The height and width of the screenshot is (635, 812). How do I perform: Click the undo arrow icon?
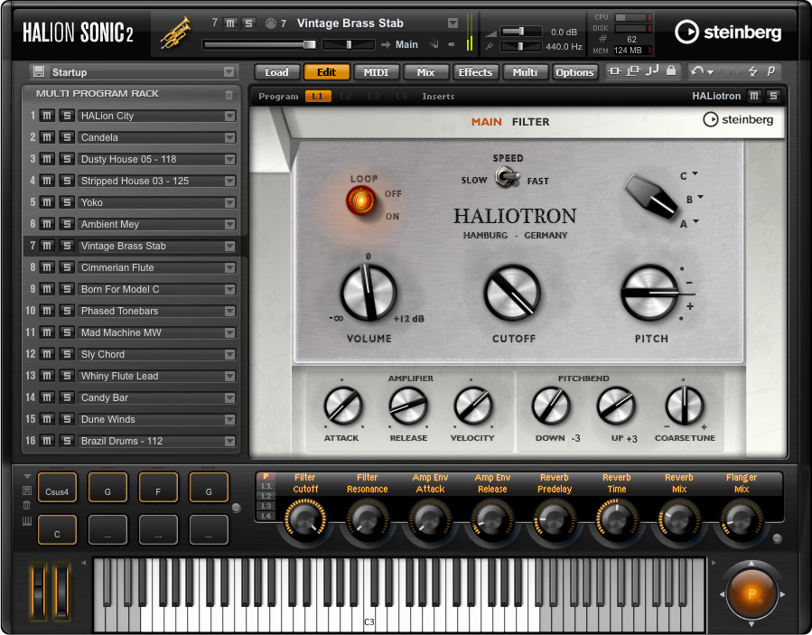coord(697,71)
